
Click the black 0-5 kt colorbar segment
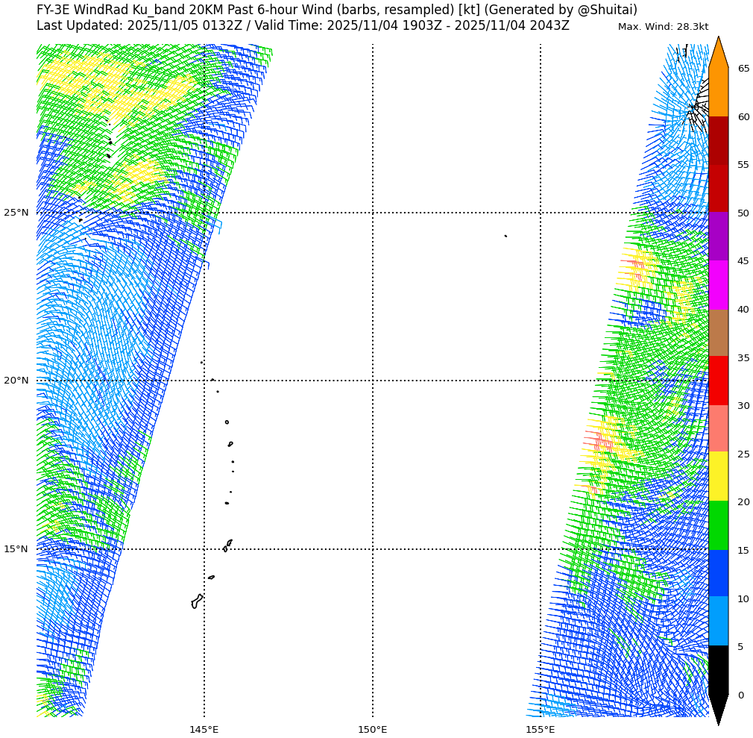pyautogui.click(x=718, y=670)
